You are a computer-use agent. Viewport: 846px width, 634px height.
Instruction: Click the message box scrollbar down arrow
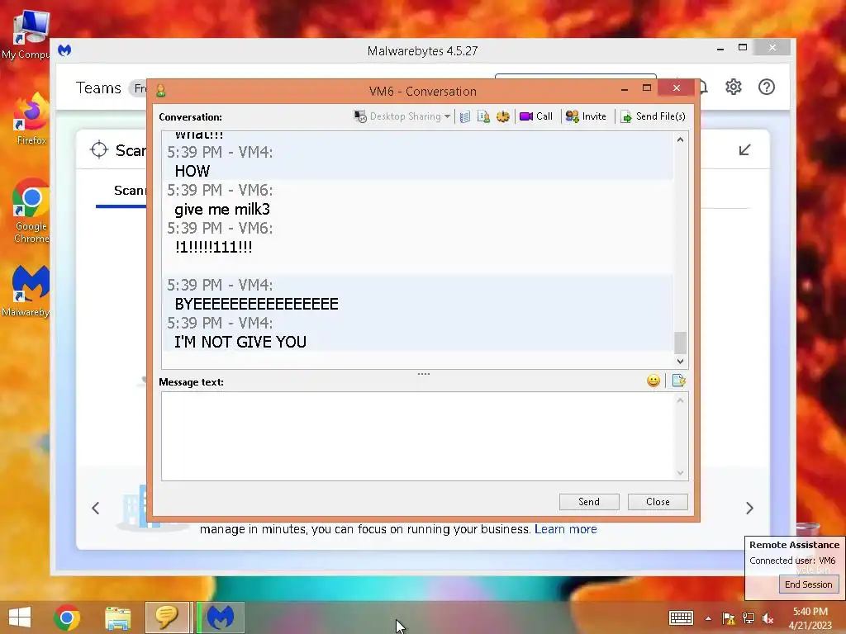pos(681,473)
